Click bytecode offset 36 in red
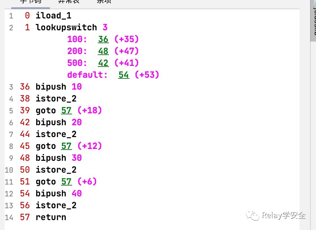 click(25, 87)
